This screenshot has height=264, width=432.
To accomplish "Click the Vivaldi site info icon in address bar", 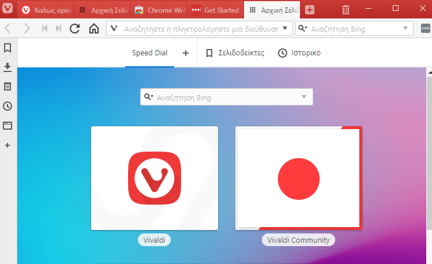I will [114, 28].
